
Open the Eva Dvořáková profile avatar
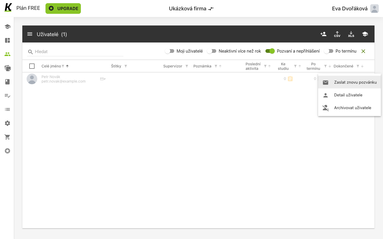click(374, 8)
